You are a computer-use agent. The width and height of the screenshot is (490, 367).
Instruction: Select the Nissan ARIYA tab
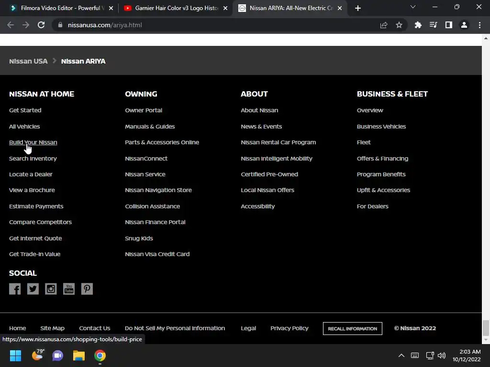click(x=290, y=8)
